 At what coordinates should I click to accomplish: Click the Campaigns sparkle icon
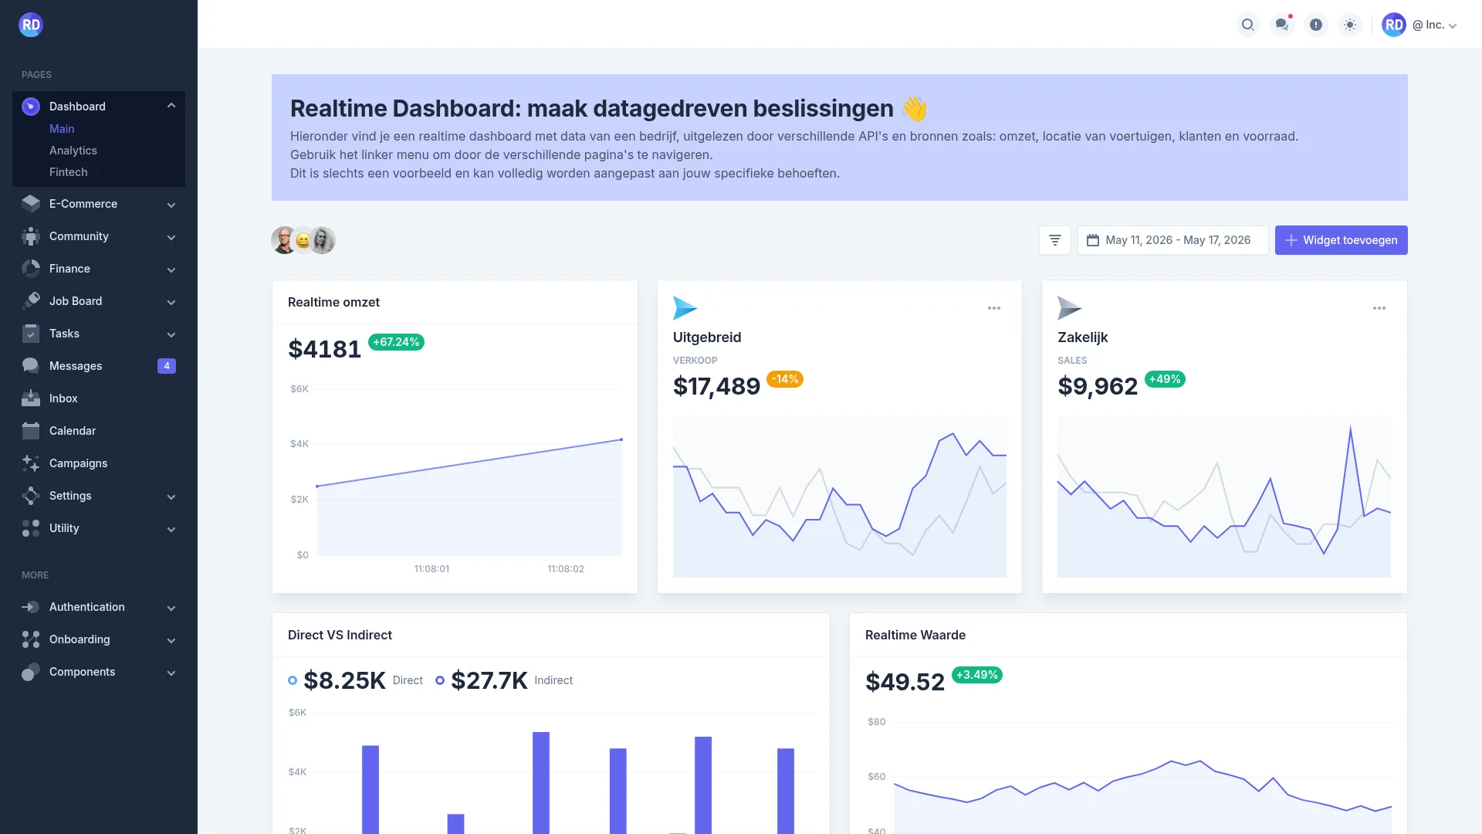coord(31,463)
